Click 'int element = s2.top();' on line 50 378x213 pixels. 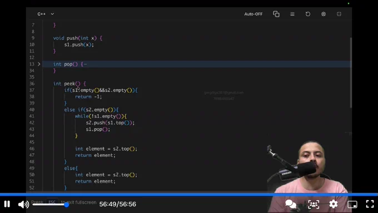(x=106, y=175)
